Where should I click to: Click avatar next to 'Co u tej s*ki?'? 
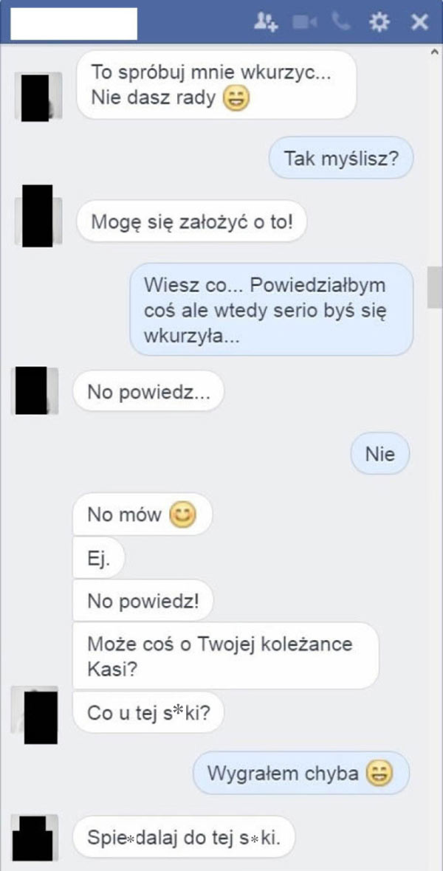tap(35, 715)
